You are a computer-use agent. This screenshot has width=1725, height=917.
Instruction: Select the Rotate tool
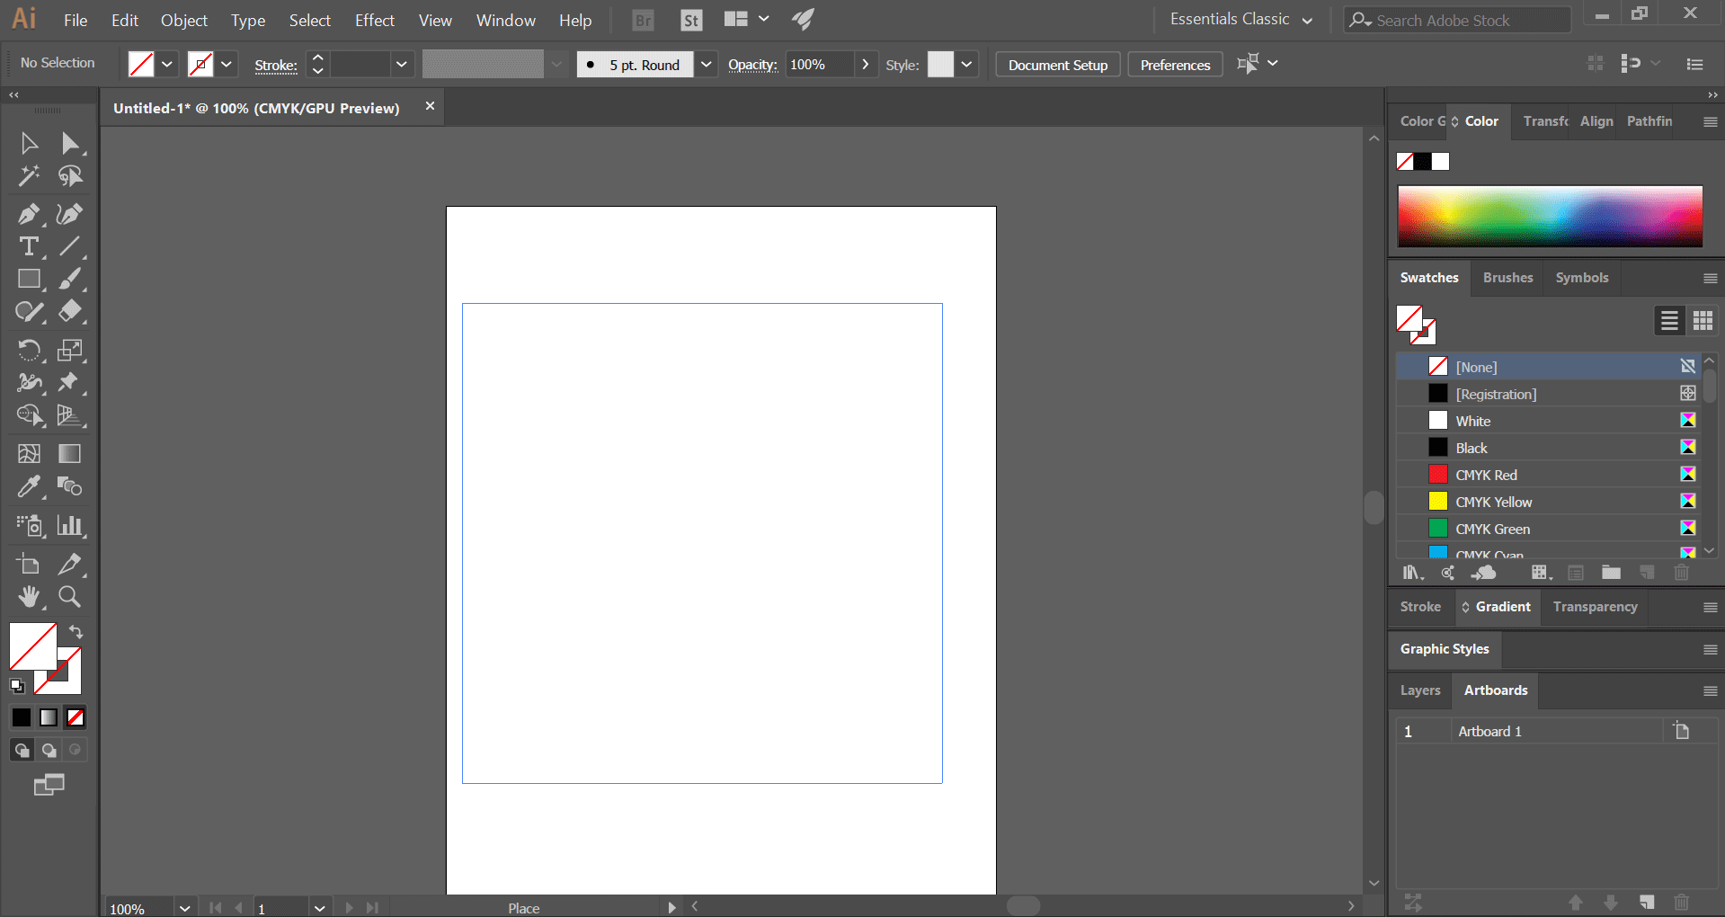(28, 350)
